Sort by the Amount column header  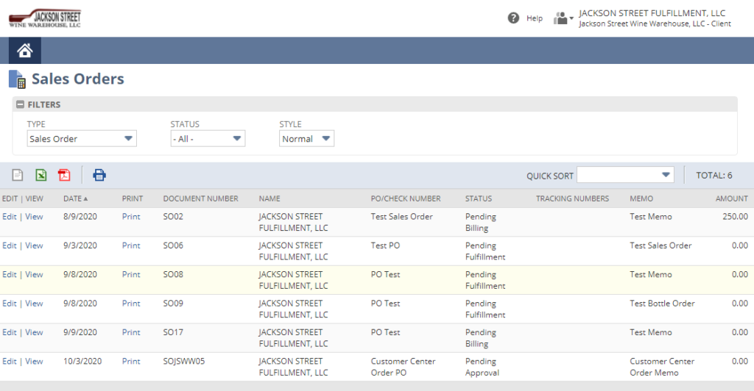[x=731, y=198]
